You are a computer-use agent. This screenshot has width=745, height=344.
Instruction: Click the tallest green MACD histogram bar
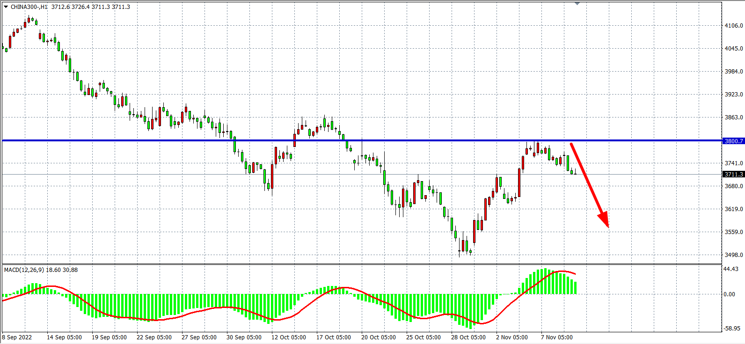click(544, 281)
